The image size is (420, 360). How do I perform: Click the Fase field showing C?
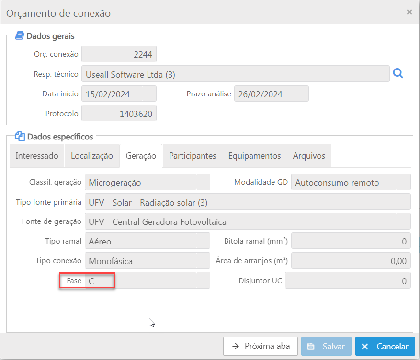[x=148, y=280]
